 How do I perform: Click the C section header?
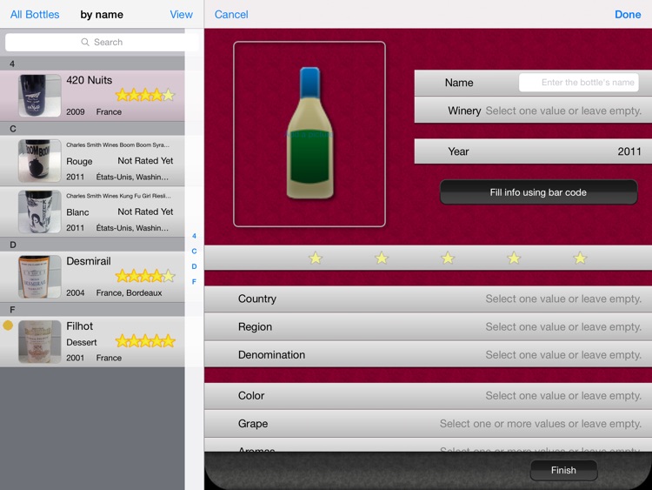92,129
